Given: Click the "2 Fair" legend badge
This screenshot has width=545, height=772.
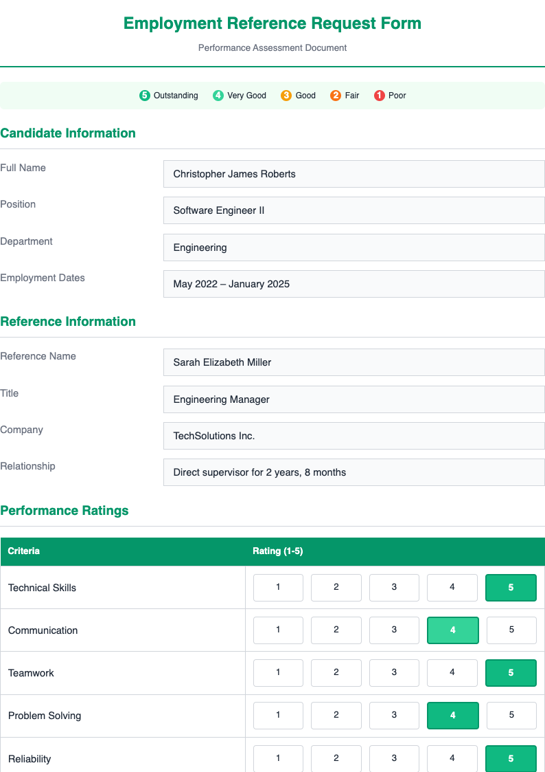Looking at the screenshot, I should coord(345,95).
